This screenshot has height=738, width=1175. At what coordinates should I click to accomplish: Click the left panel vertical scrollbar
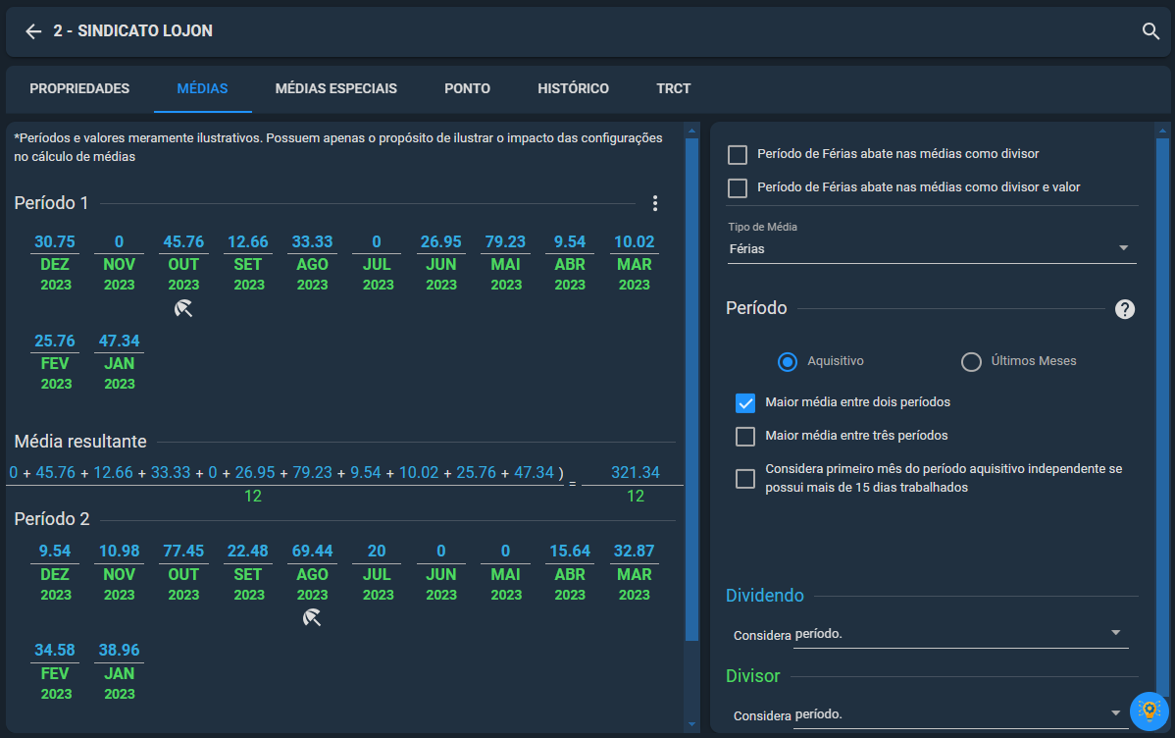coord(691,389)
